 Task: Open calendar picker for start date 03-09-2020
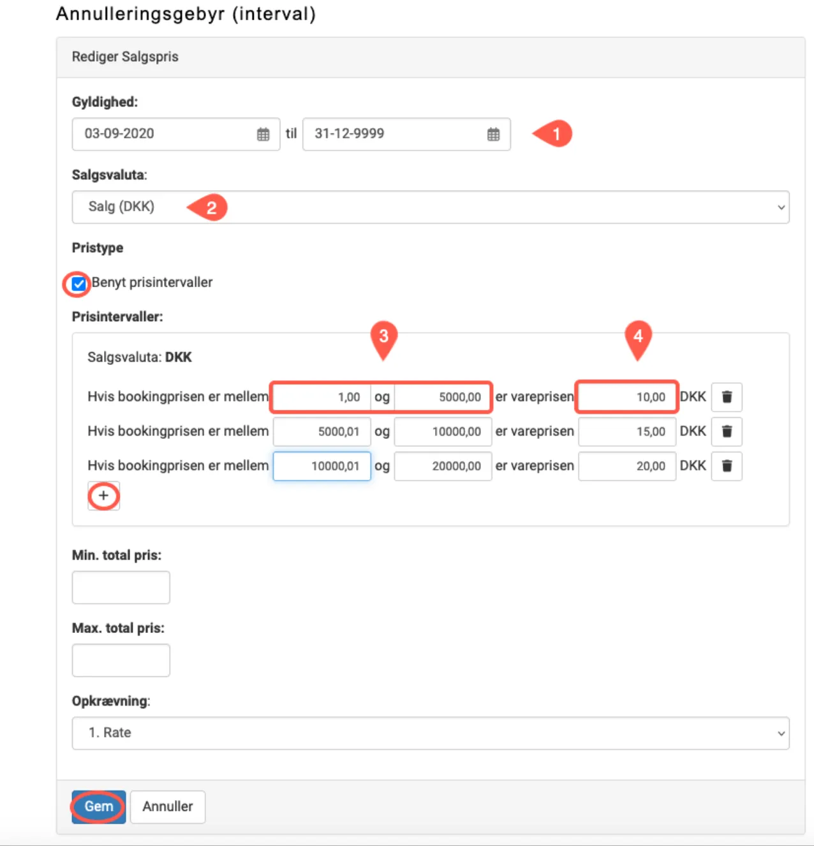(263, 134)
